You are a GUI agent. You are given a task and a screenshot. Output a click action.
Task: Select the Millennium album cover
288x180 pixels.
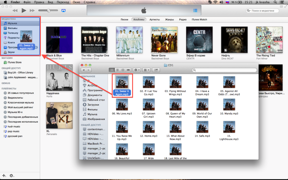pos(129,40)
